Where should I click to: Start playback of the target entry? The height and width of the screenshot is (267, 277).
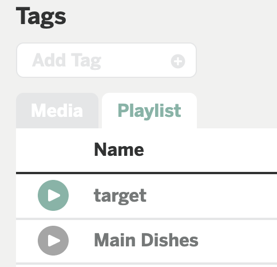(53, 195)
